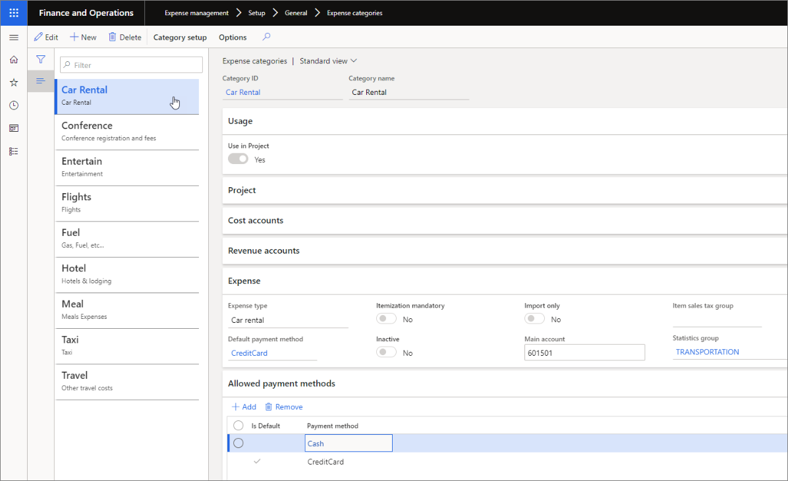Viewport: 788px width, 481px height.
Task: Expand the navigation pane hamburger menu
Action: coord(14,37)
